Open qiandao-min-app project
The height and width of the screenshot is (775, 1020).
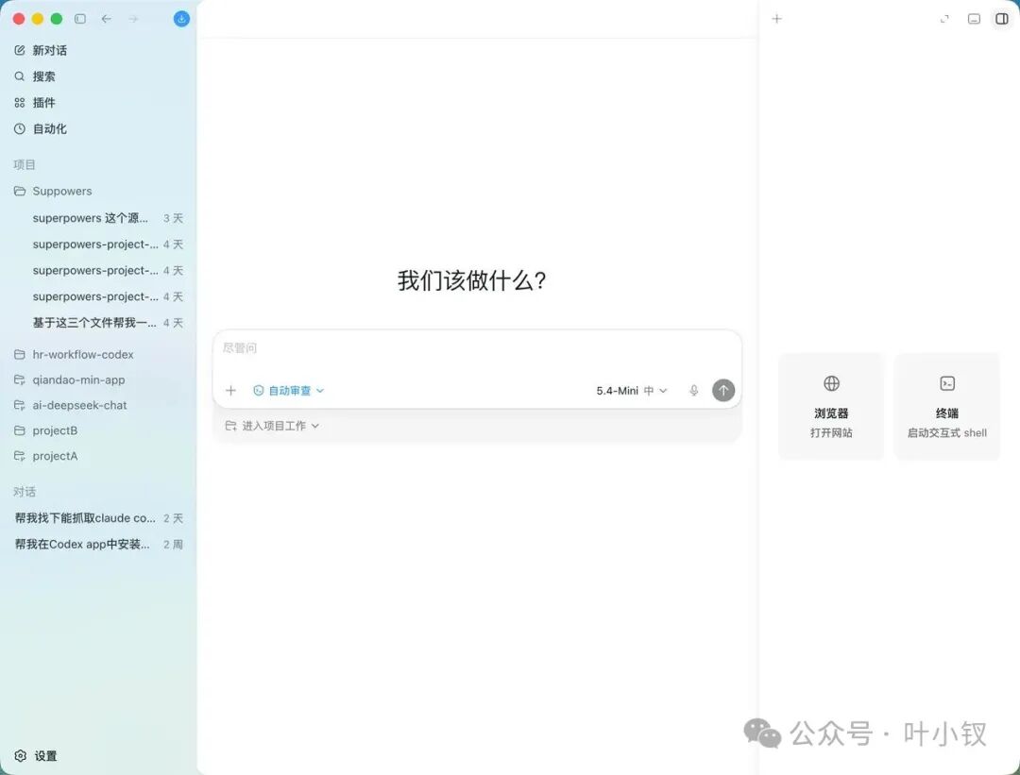tap(69, 379)
